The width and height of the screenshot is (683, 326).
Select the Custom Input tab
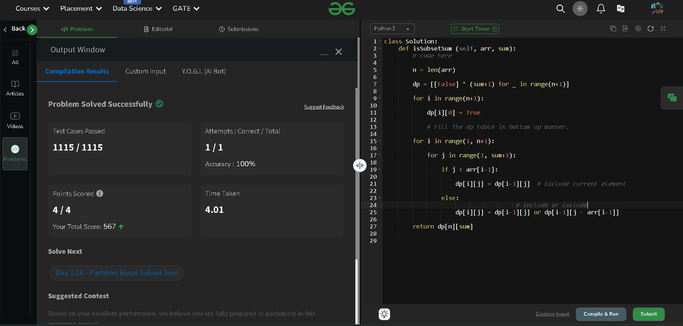(146, 71)
